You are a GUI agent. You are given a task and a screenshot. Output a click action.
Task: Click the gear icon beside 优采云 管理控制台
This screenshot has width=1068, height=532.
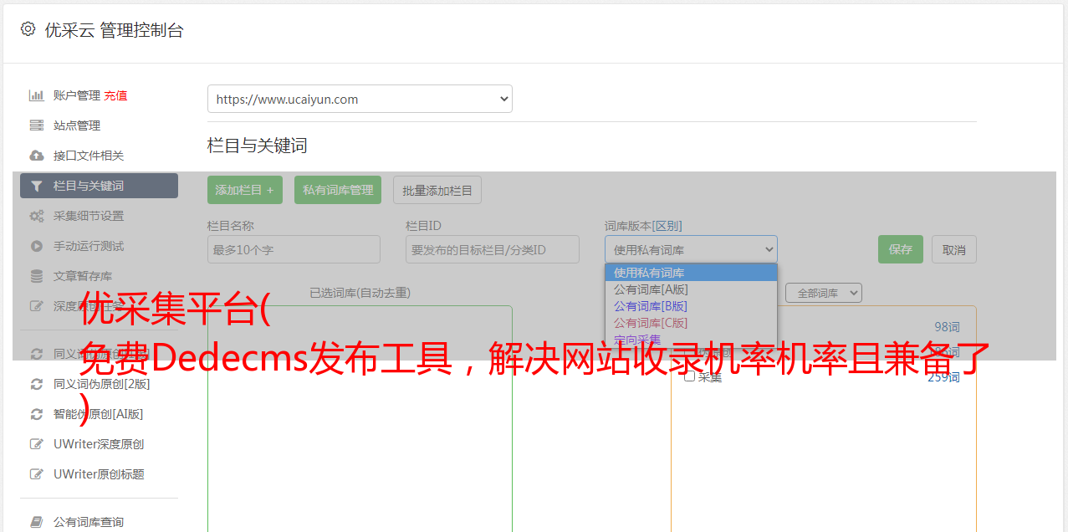tap(28, 29)
